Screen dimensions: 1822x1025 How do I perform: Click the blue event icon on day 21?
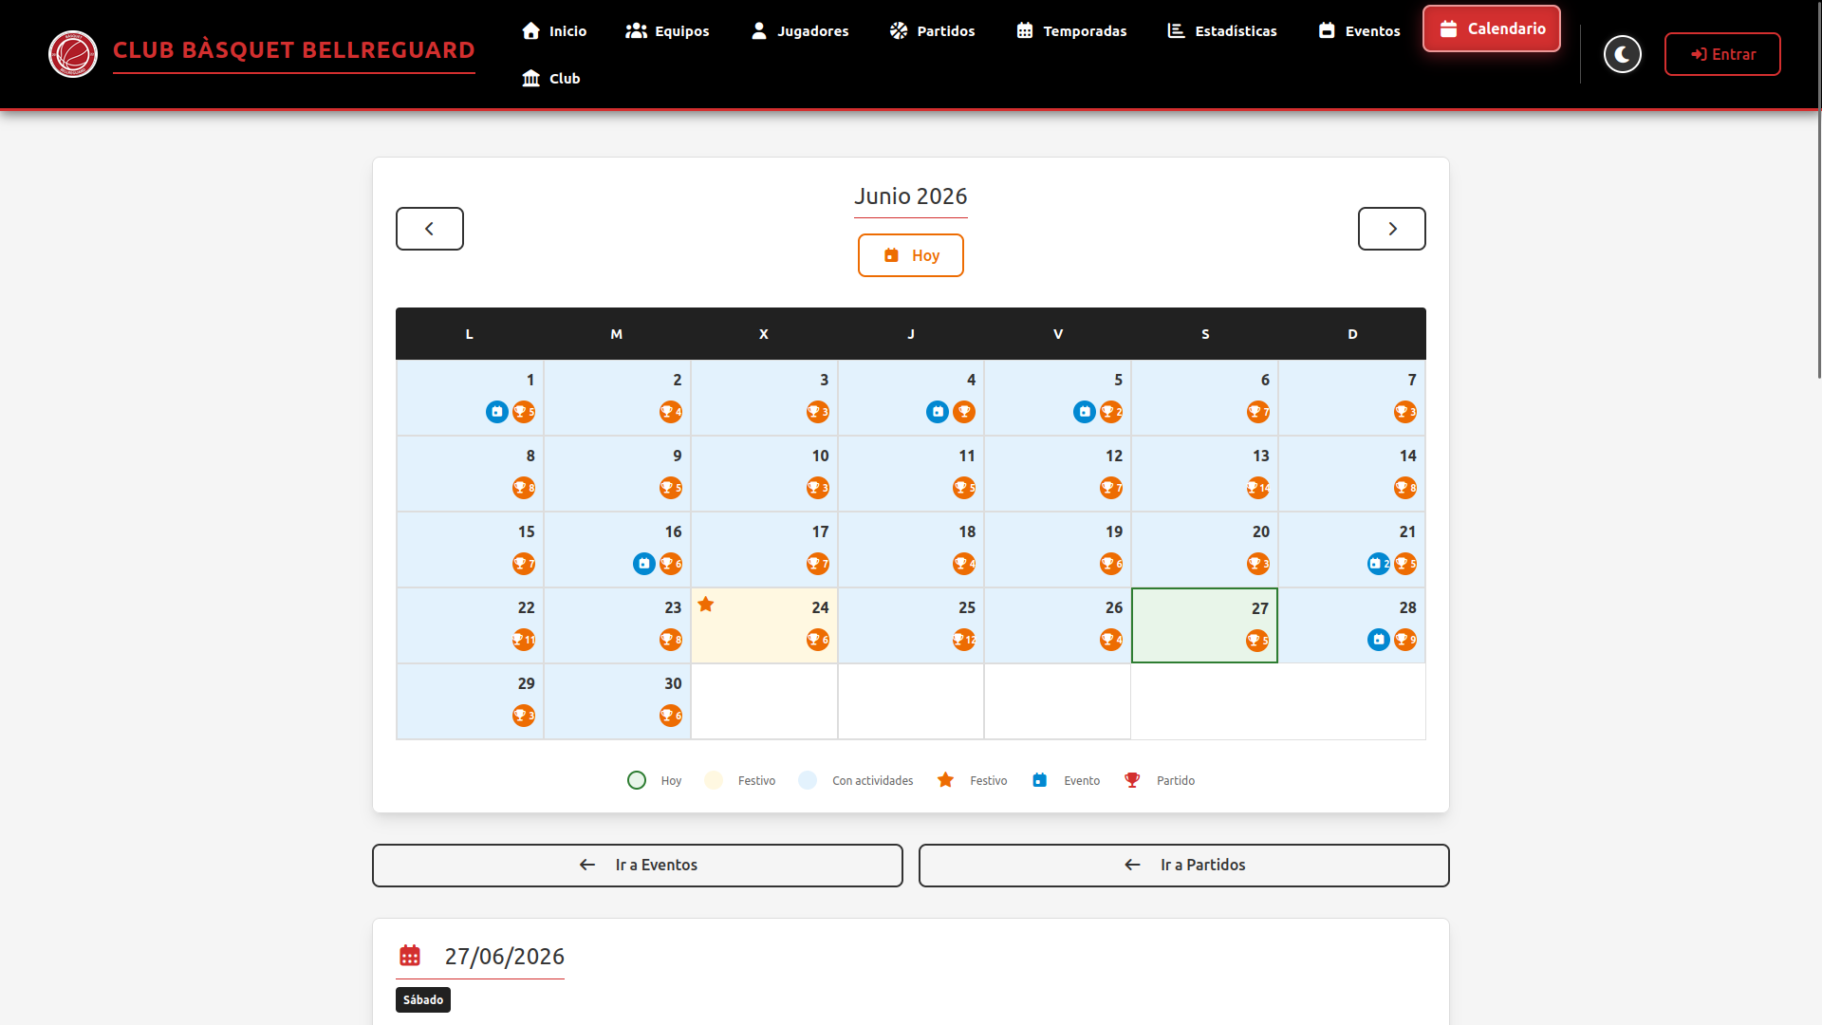(1379, 564)
